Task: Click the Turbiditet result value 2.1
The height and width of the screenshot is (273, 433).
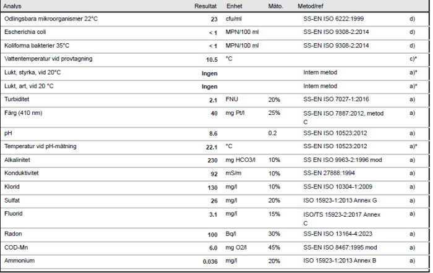Action: point(213,100)
